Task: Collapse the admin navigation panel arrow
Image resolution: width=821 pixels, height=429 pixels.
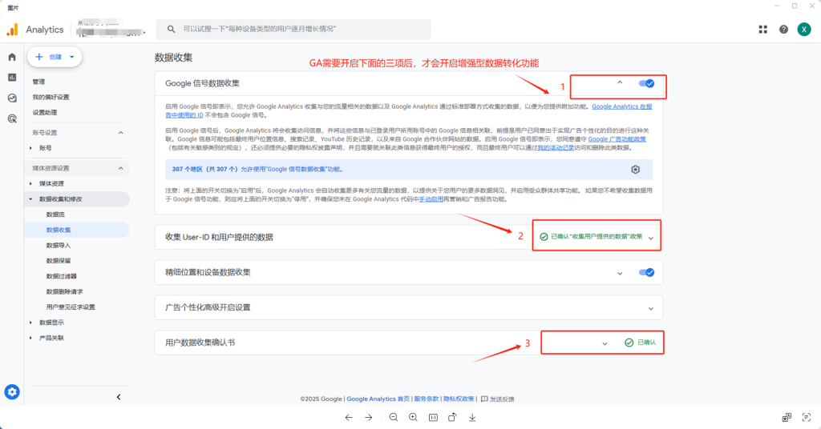Action: pos(119,397)
